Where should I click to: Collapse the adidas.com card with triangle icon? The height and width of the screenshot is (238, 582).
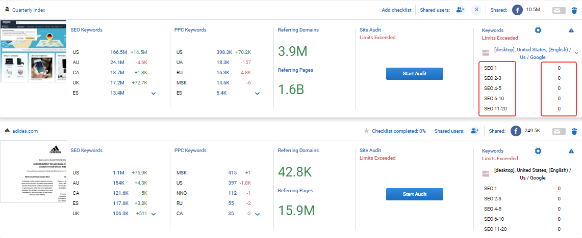571,151
